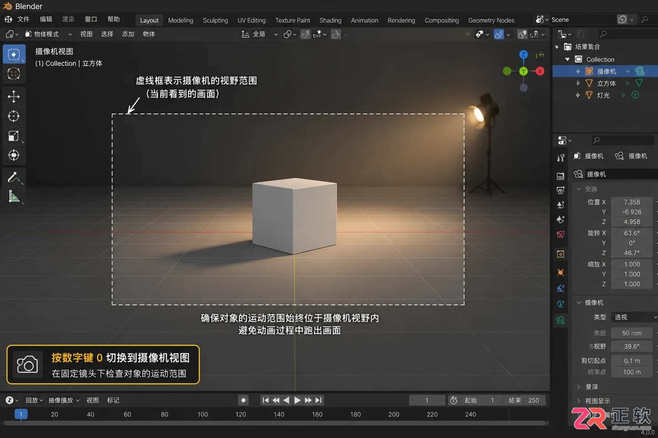
Task: Click the play animation button
Action: (297, 400)
